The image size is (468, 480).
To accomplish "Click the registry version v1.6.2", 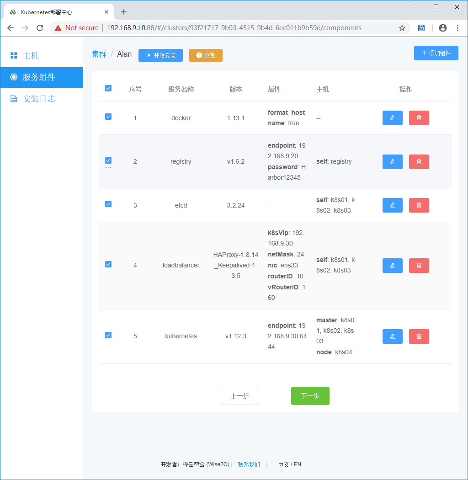I will point(236,161).
